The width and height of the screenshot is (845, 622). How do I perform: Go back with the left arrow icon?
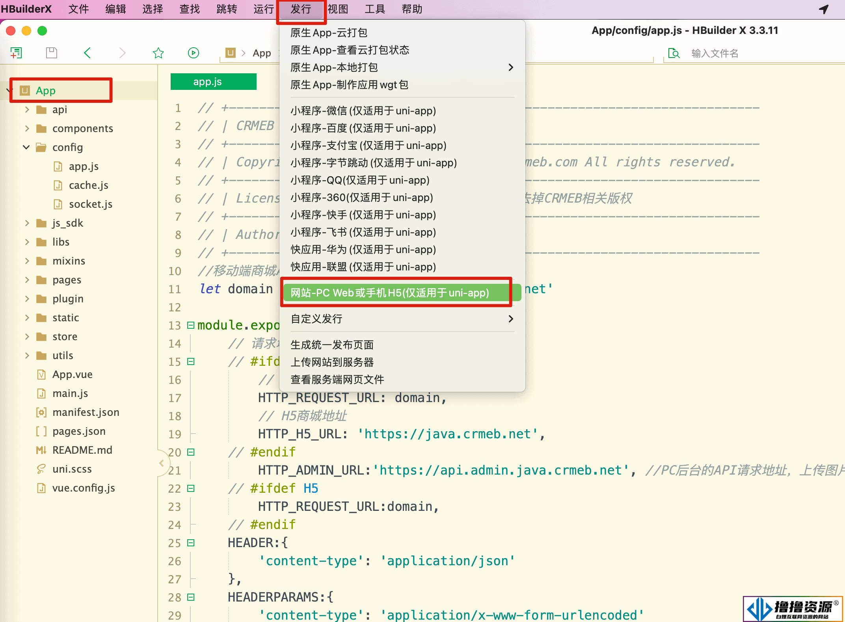click(87, 52)
